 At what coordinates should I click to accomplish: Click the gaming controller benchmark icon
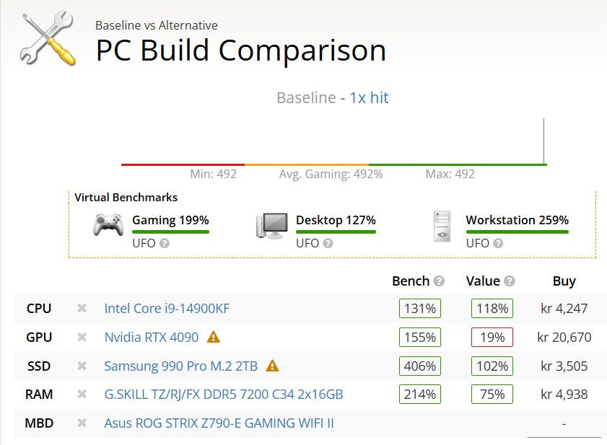pyautogui.click(x=108, y=224)
